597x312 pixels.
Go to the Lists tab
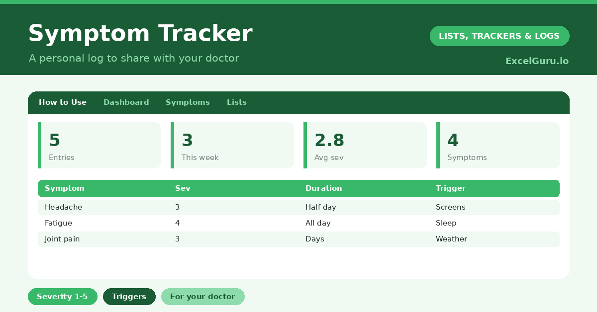click(237, 102)
